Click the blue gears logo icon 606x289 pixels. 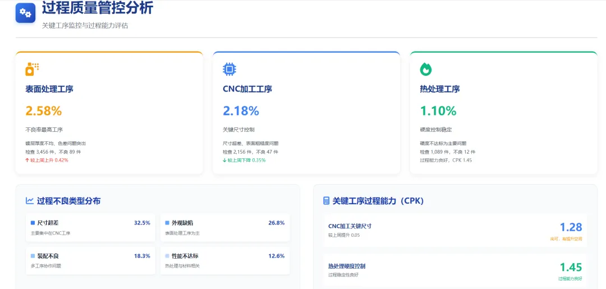[x=25, y=13]
